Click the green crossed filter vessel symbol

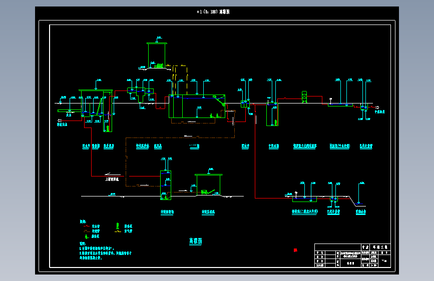[x=304, y=97]
